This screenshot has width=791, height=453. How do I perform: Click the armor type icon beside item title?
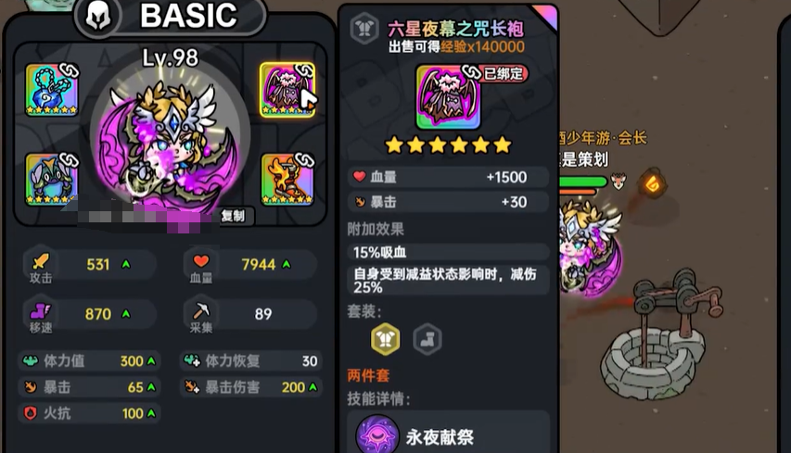(364, 29)
